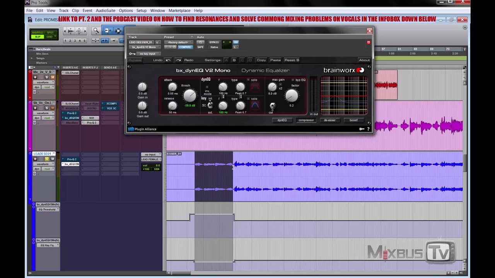The width and height of the screenshot is (495, 278).
Task: Toggle the key filter solo checkbox
Action: [x=248, y=99]
